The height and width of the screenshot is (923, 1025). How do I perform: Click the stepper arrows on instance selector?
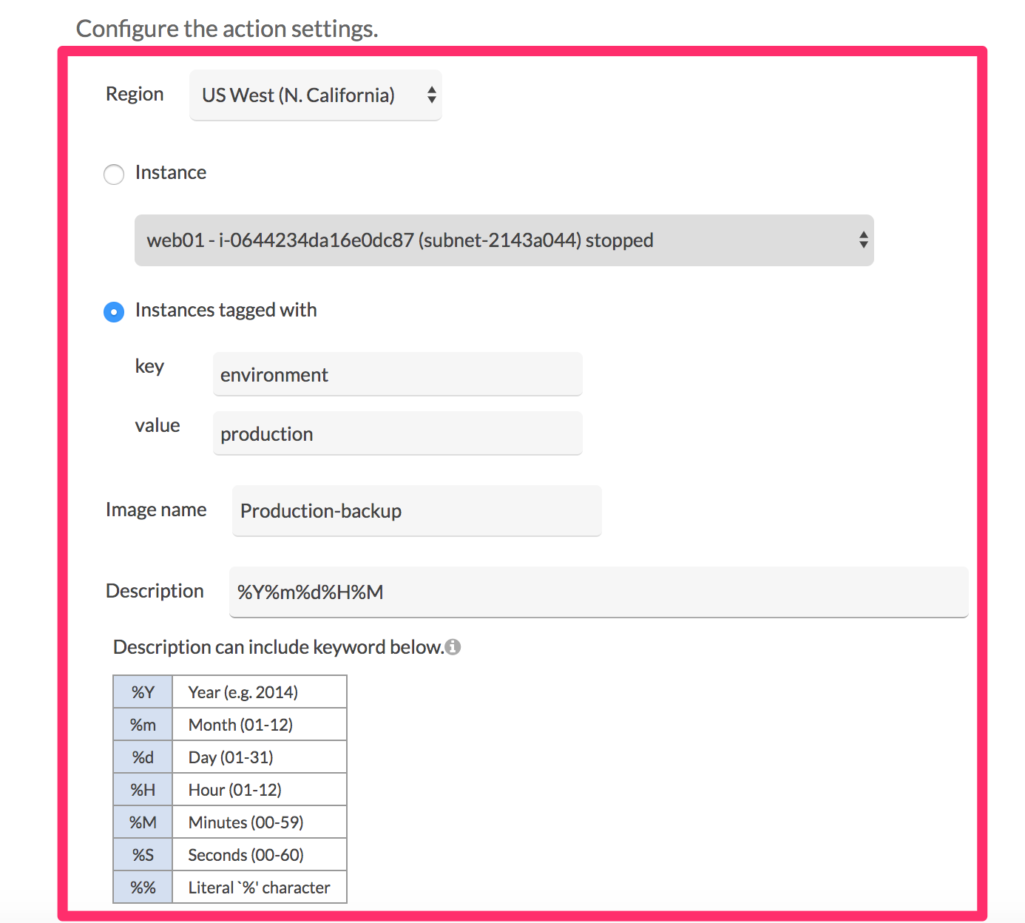pos(863,240)
